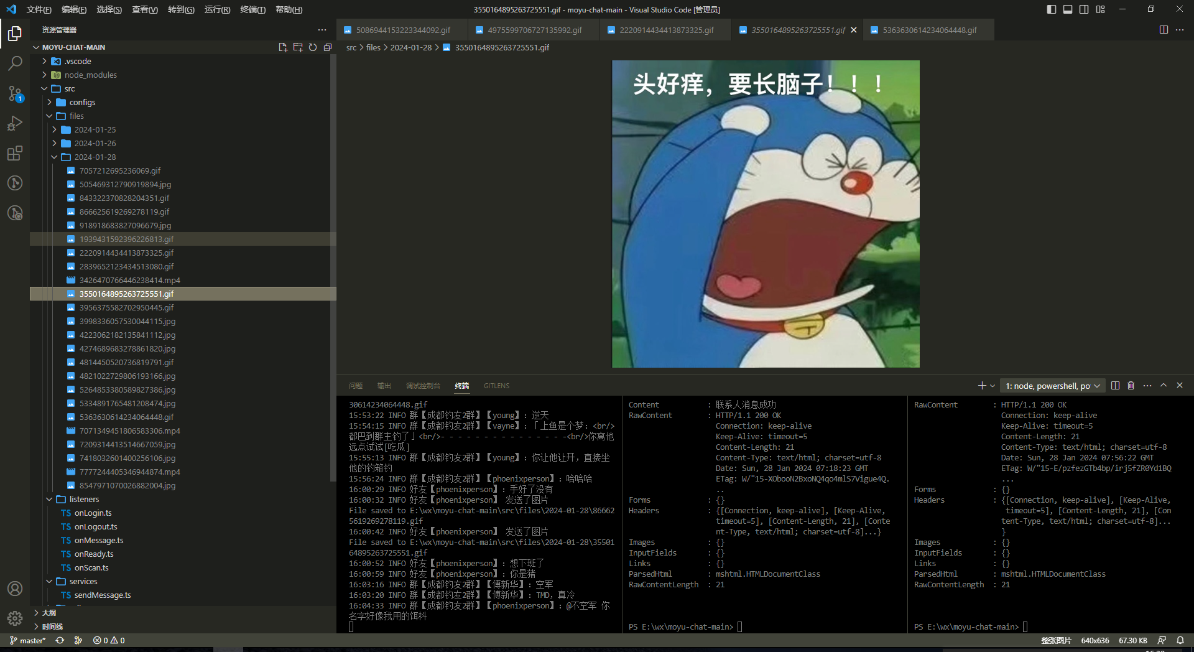The image size is (1194, 652).
Task: Click the 640x636 image size in status bar
Action: [1095, 640]
